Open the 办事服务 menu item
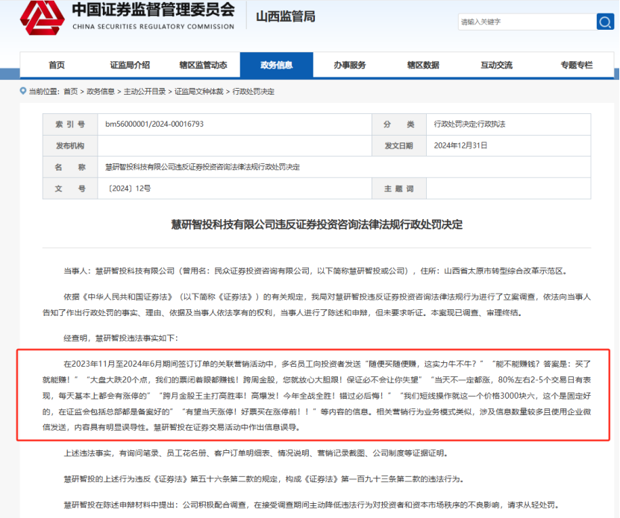Screen dimensions: 620x518 (x=350, y=66)
